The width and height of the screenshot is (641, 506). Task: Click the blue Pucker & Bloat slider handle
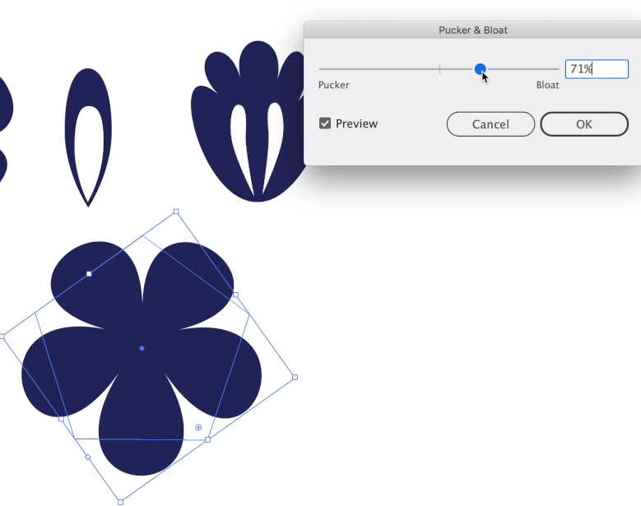(x=481, y=70)
